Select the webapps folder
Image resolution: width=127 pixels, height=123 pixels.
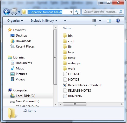[72, 63]
